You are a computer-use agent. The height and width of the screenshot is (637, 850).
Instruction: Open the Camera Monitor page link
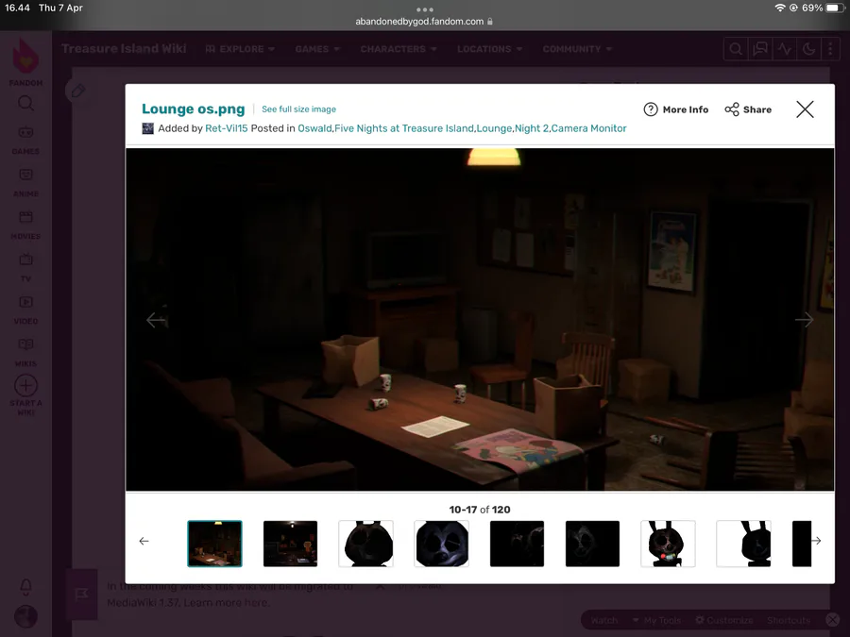(x=588, y=128)
